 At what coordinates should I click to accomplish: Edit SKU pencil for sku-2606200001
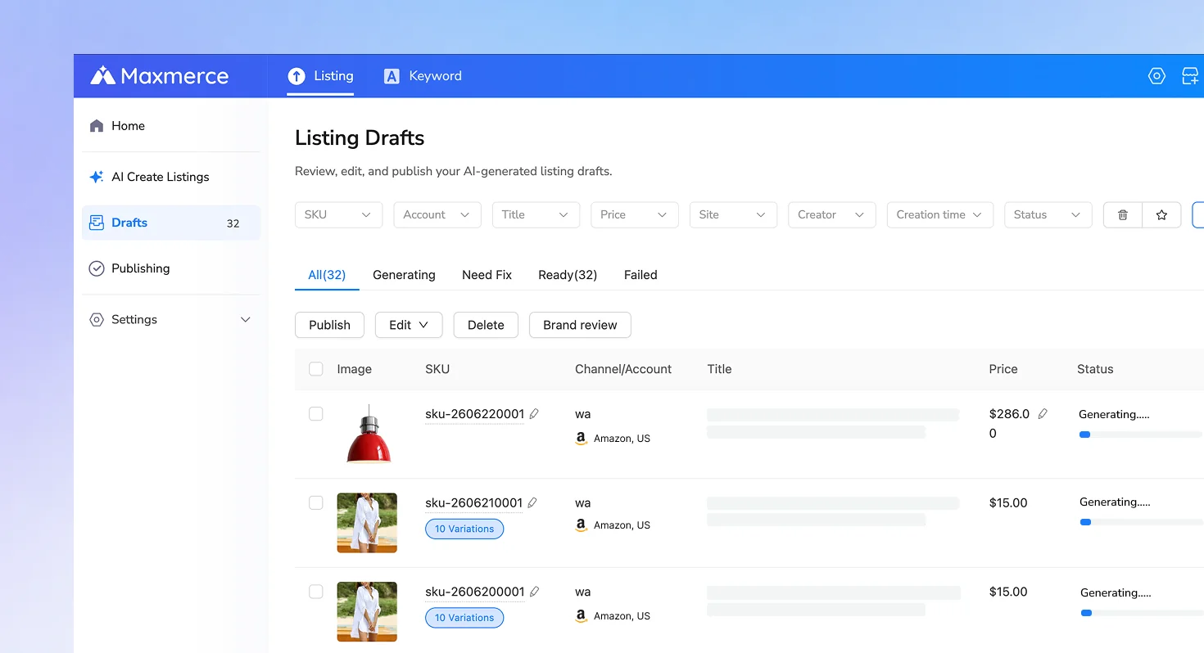pos(534,592)
